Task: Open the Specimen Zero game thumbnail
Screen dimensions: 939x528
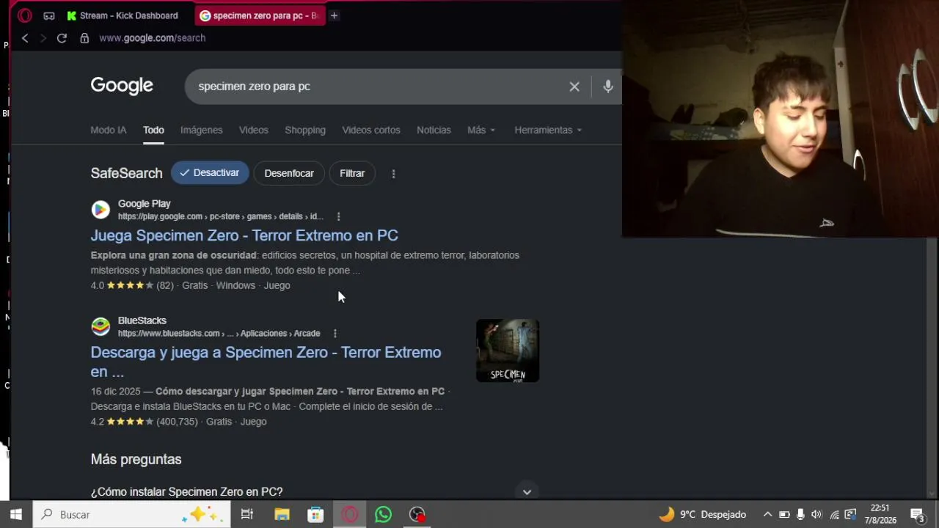Action: point(508,351)
